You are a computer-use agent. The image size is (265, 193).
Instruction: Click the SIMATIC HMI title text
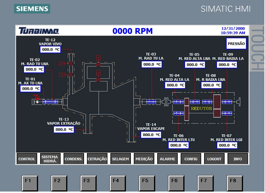(225, 9)
